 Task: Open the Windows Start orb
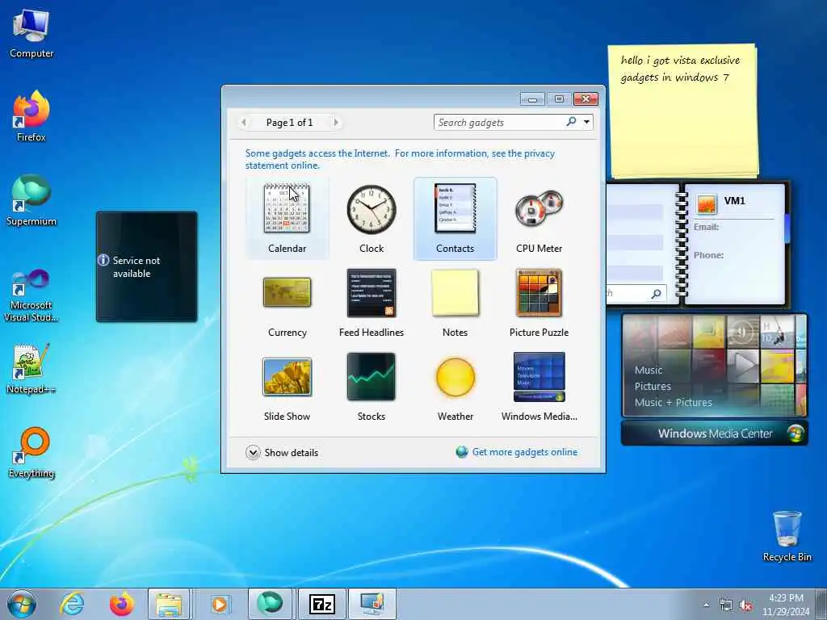pos(22,604)
